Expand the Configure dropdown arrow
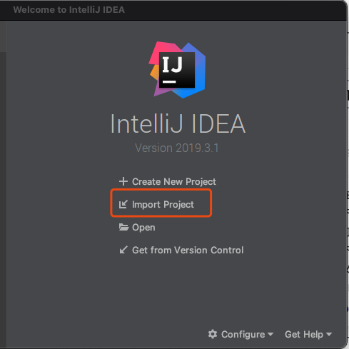 [x=270, y=334]
